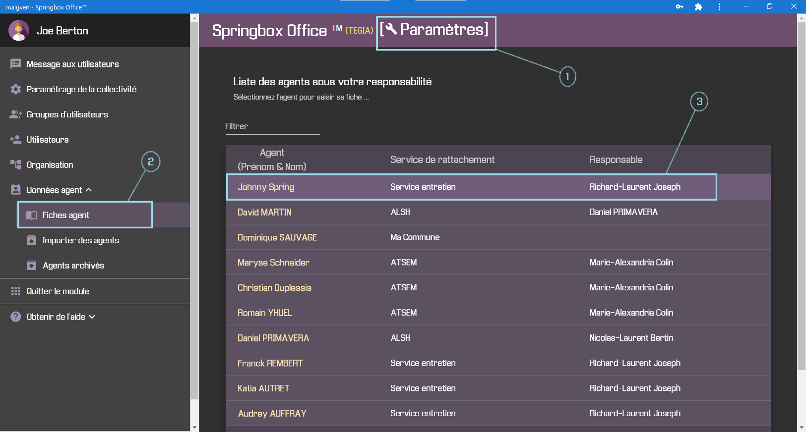Open agent Christian Duplessis

pos(274,288)
